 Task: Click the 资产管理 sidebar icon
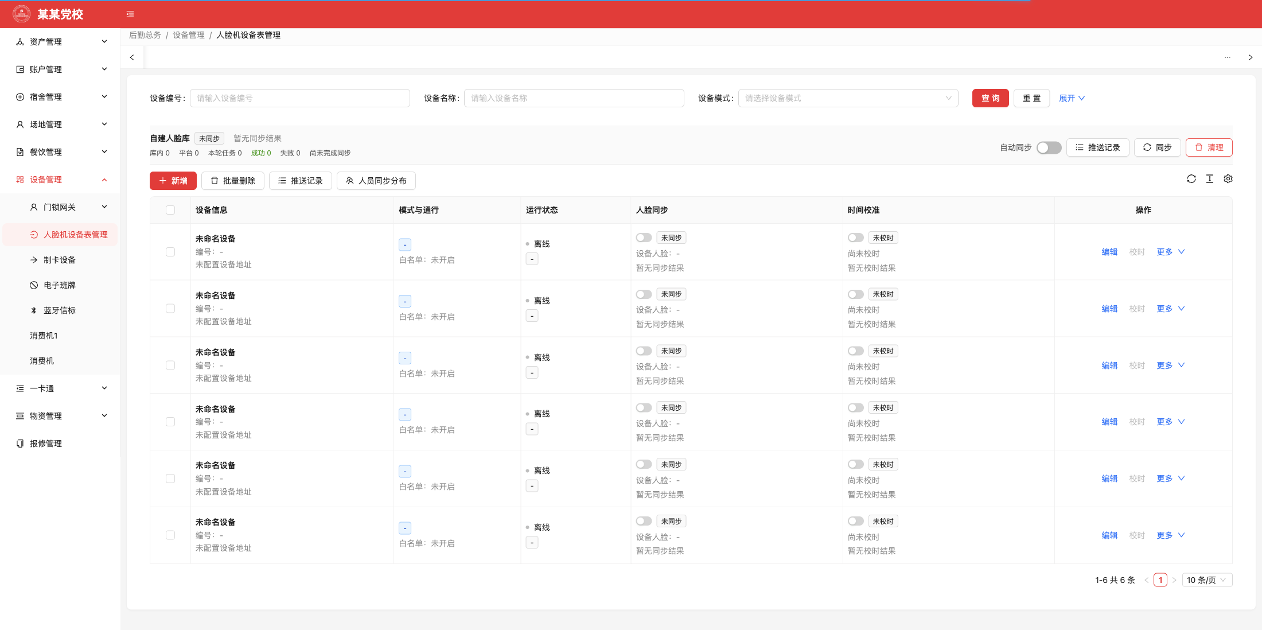20,42
